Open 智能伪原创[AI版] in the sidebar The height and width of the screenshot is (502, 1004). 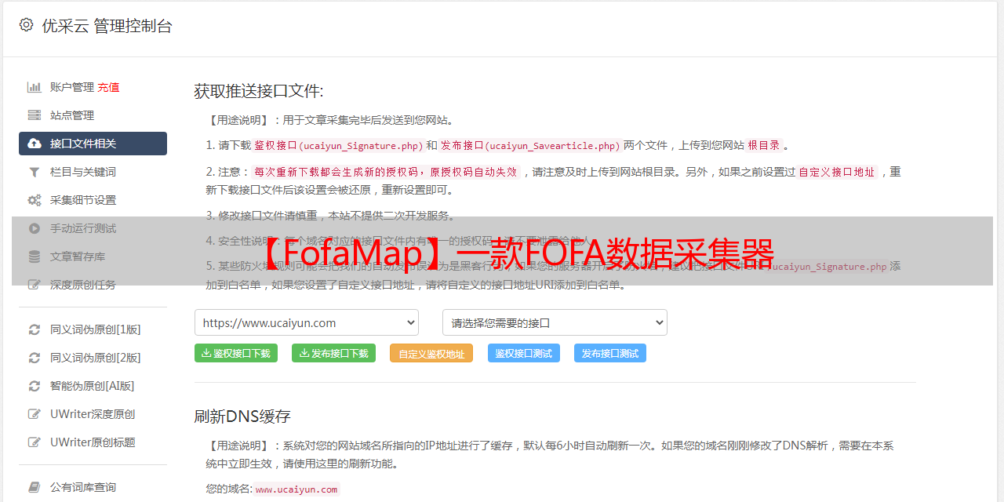click(x=93, y=386)
